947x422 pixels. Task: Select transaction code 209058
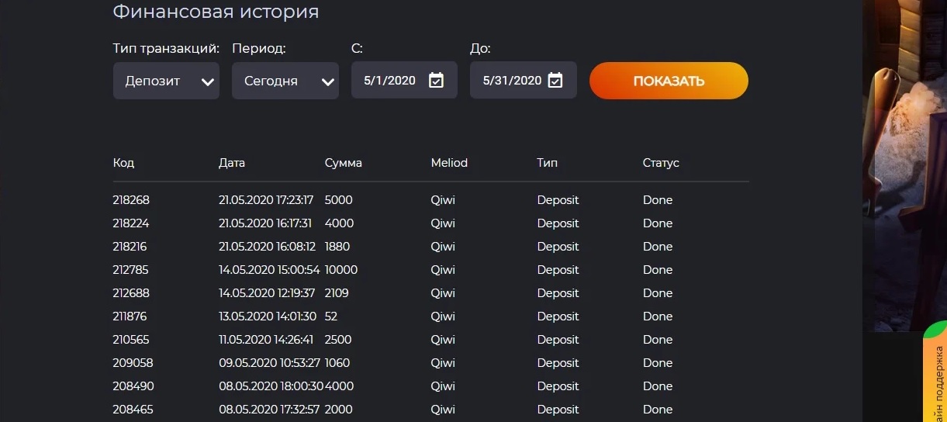pyautogui.click(x=133, y=363)
